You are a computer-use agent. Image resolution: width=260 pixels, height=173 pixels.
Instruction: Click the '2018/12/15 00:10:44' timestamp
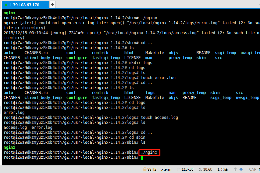coord(26,33)
